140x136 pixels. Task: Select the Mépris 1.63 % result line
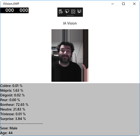click(12, 90)
